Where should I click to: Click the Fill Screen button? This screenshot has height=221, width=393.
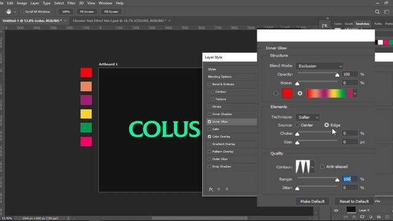(x=111, y=12)
